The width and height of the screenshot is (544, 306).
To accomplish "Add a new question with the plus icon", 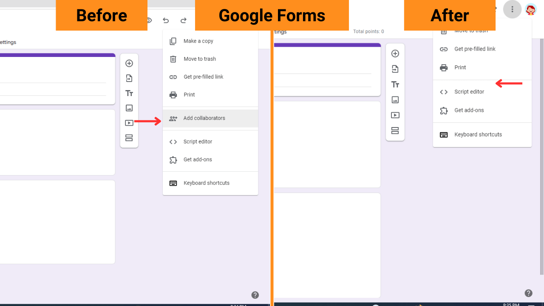I will [129, 63].
